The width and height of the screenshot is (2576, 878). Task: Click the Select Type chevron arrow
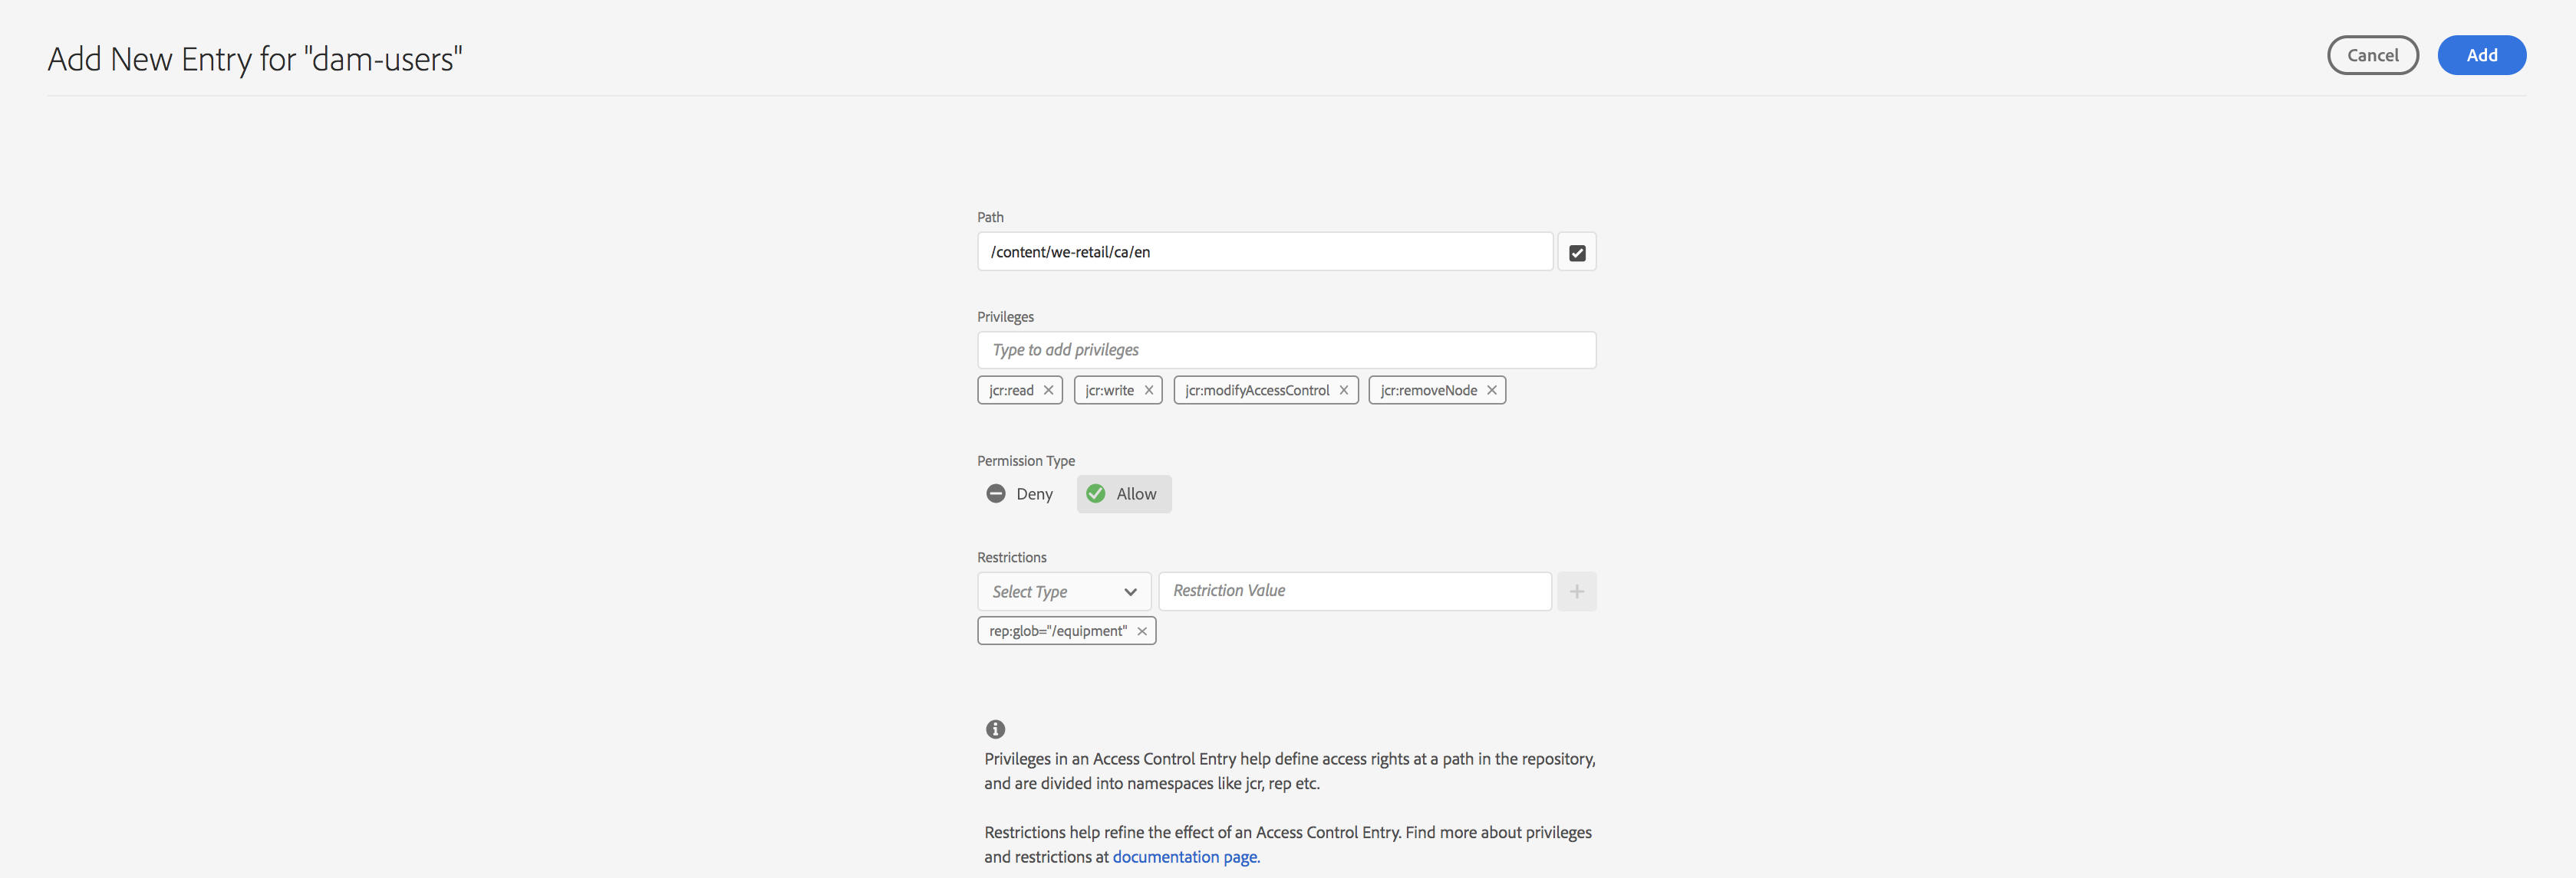pyautogui.click(x=1130, y=592)
